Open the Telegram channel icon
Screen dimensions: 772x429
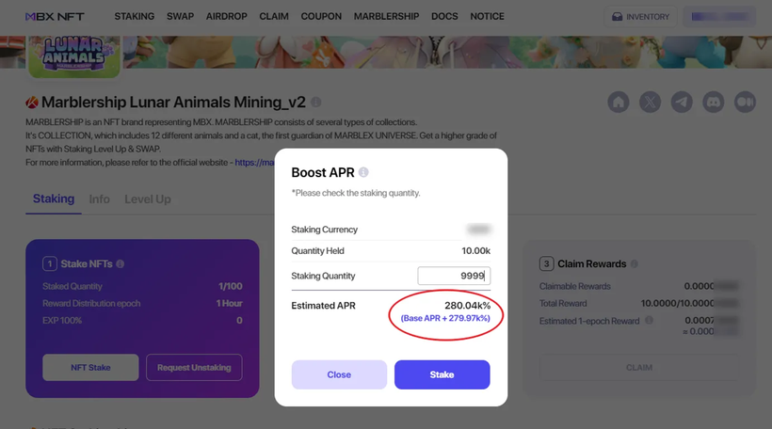pyautogui.click(x=682, y=102)
